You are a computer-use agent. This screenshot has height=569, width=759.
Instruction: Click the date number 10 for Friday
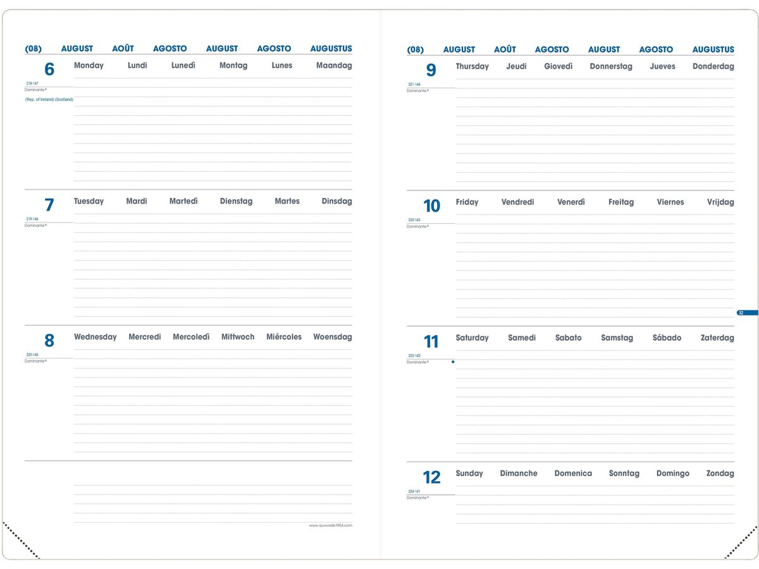click(431, 206)
